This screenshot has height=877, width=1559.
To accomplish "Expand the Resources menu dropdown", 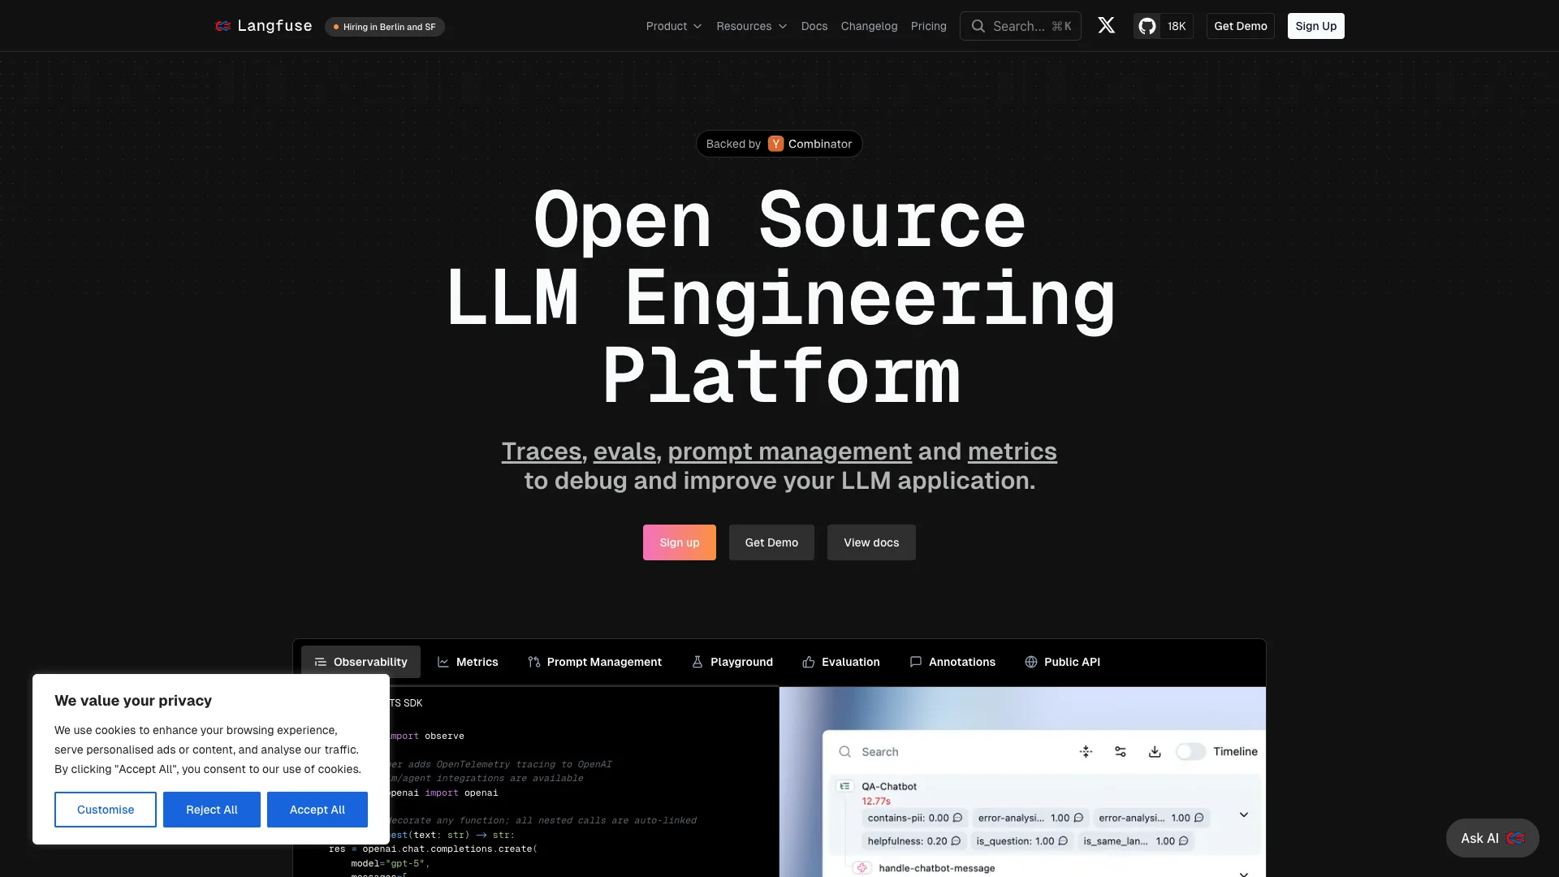I will pos(751,26).
